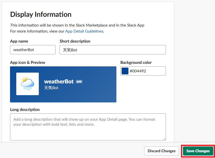
Task: Click the 'Background color' label
Action: (x=136, y=62)
